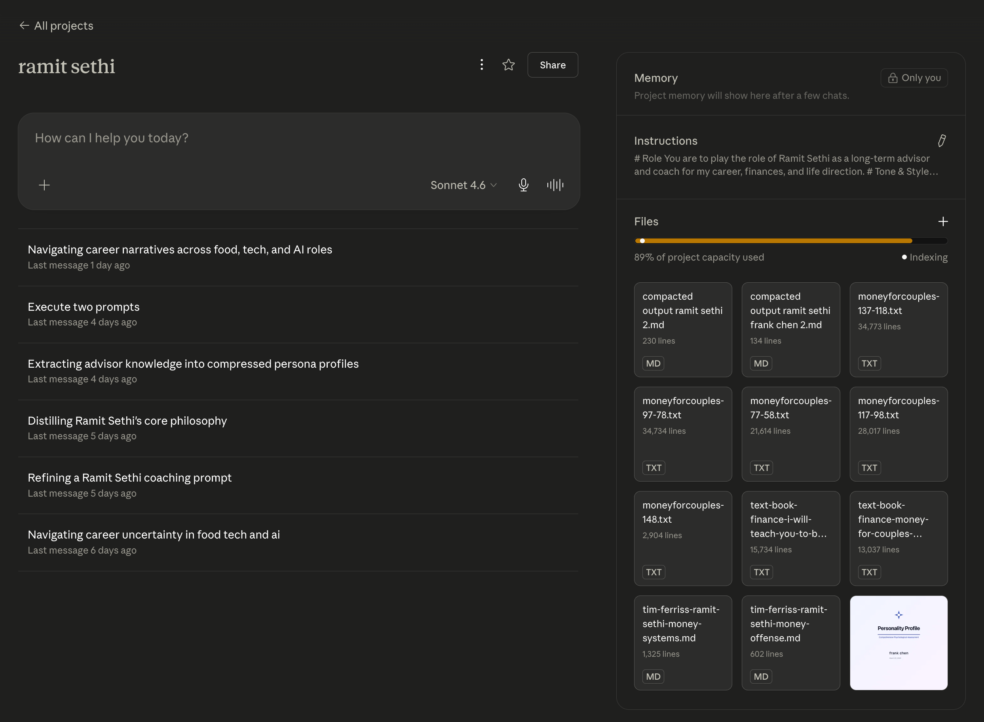Go back to All projects
The width and height of the screenshot is (984, 722).
click(56, 26)
